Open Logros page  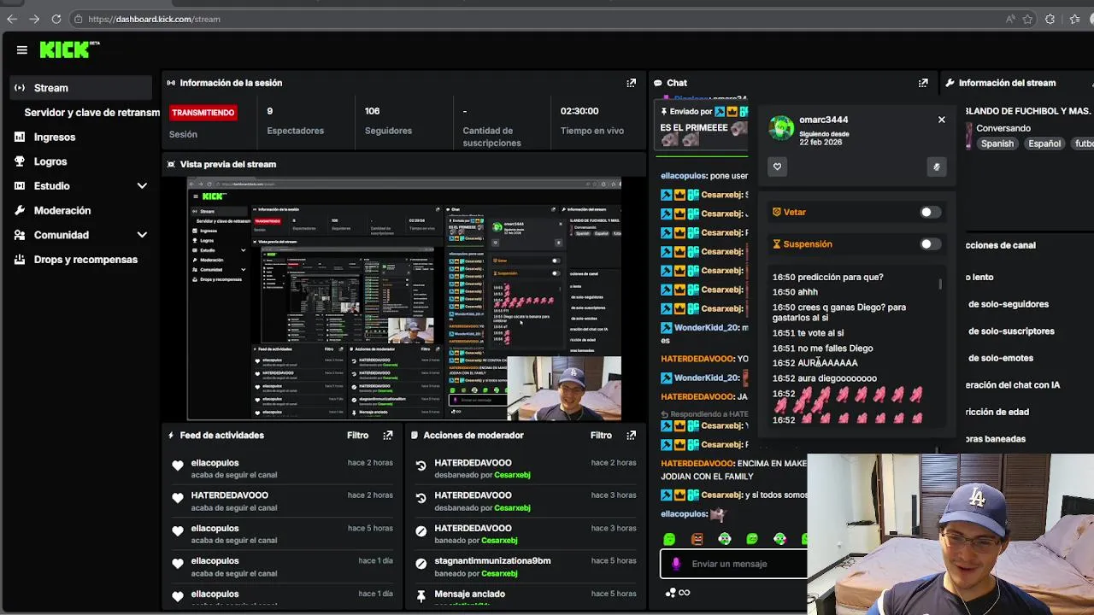coord(50,161)
